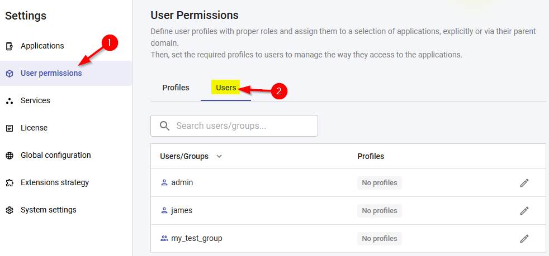
Task: Open Global configuration settings
Action: click(55, 156)
